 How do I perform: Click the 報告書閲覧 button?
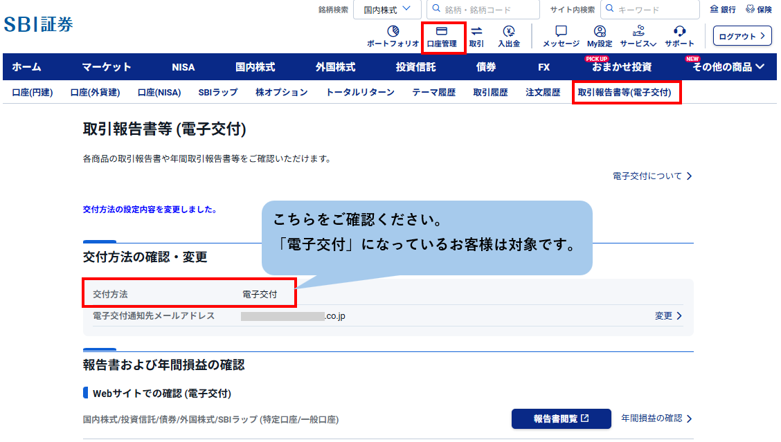pyautogui.click(x=562, y=418)
